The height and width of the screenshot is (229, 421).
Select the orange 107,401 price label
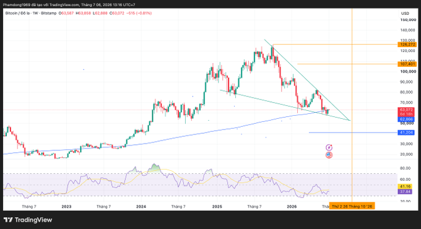[x=407, y=64]
